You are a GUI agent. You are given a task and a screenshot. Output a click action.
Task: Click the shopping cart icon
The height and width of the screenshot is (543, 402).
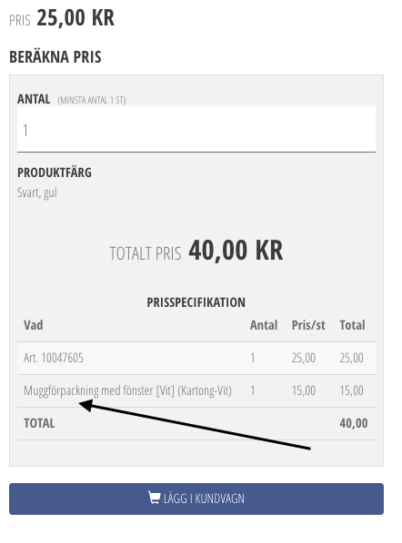click(154, 498)
